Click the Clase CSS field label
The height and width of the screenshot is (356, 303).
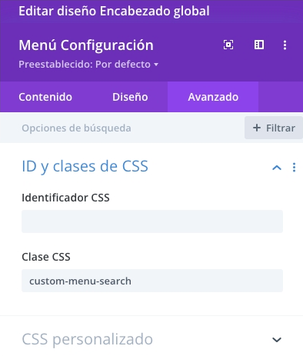click(46, 257)
